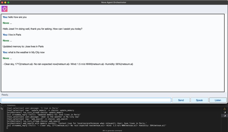The width and height of the screenshot is (228, 132).
Task: Click the source control icon left of terminal
Action: tap(2, 109)
